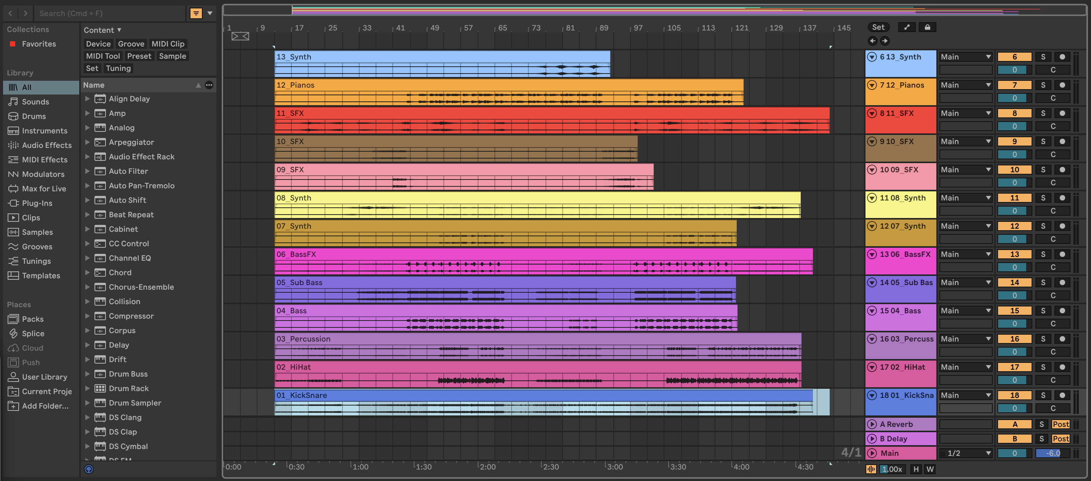
Task: Fold the 18 01_KickSna track
Action: (x=872, y=395)
